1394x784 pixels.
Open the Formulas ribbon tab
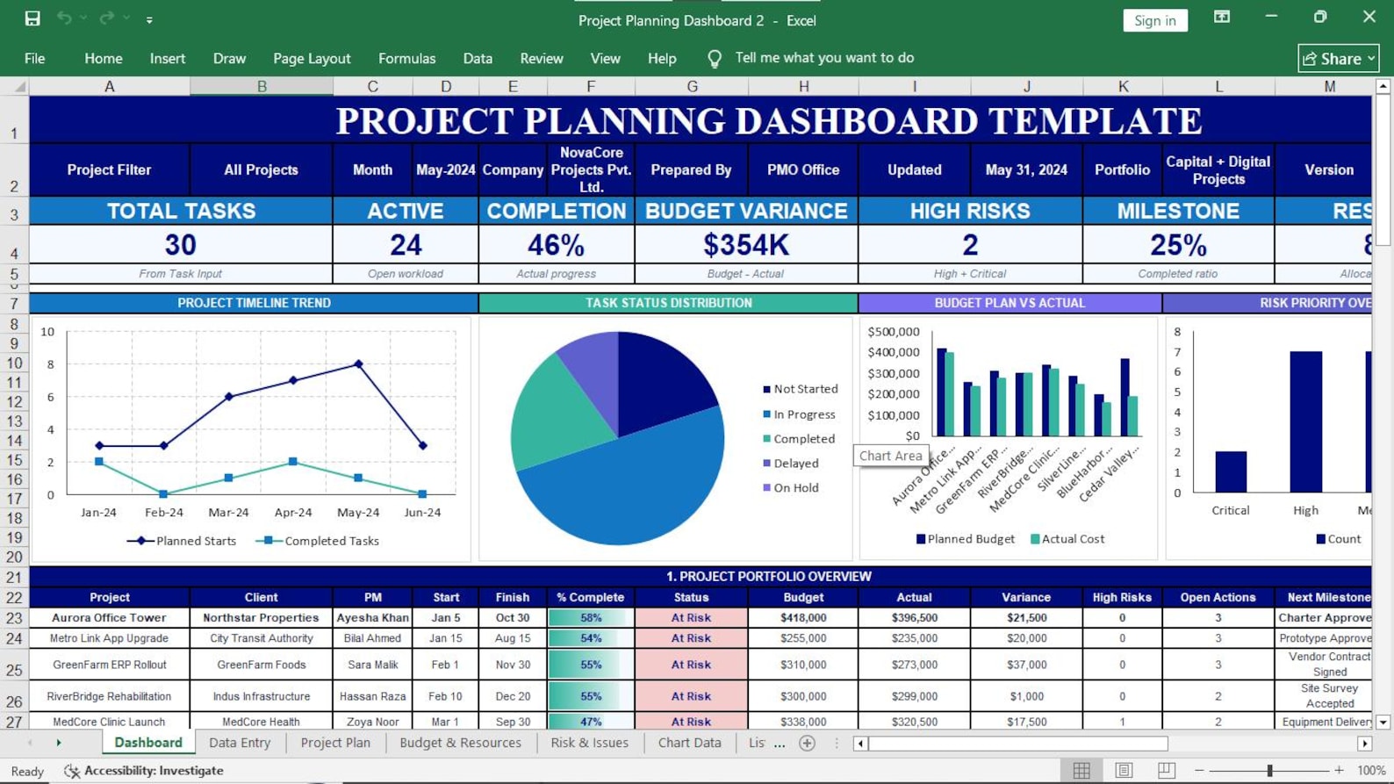tap(406, 59)
